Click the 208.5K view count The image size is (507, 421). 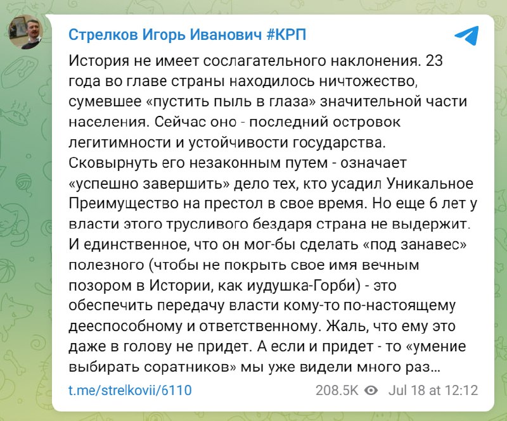(x=336, y=390)
